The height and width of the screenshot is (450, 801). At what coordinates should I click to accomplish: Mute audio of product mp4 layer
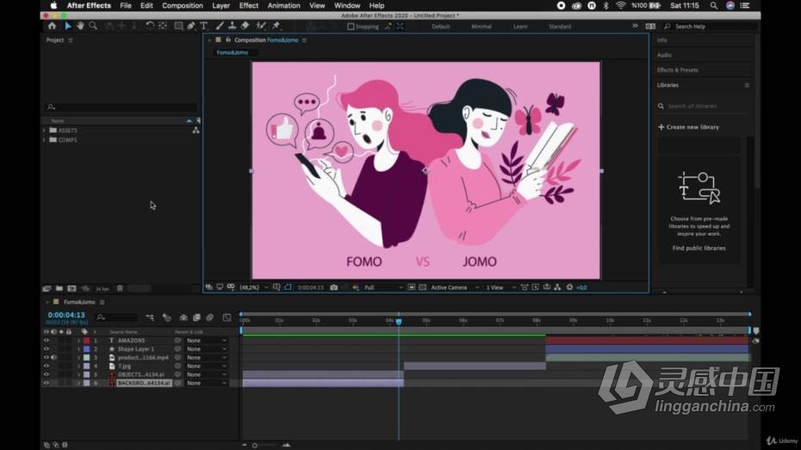coord(53,358)
